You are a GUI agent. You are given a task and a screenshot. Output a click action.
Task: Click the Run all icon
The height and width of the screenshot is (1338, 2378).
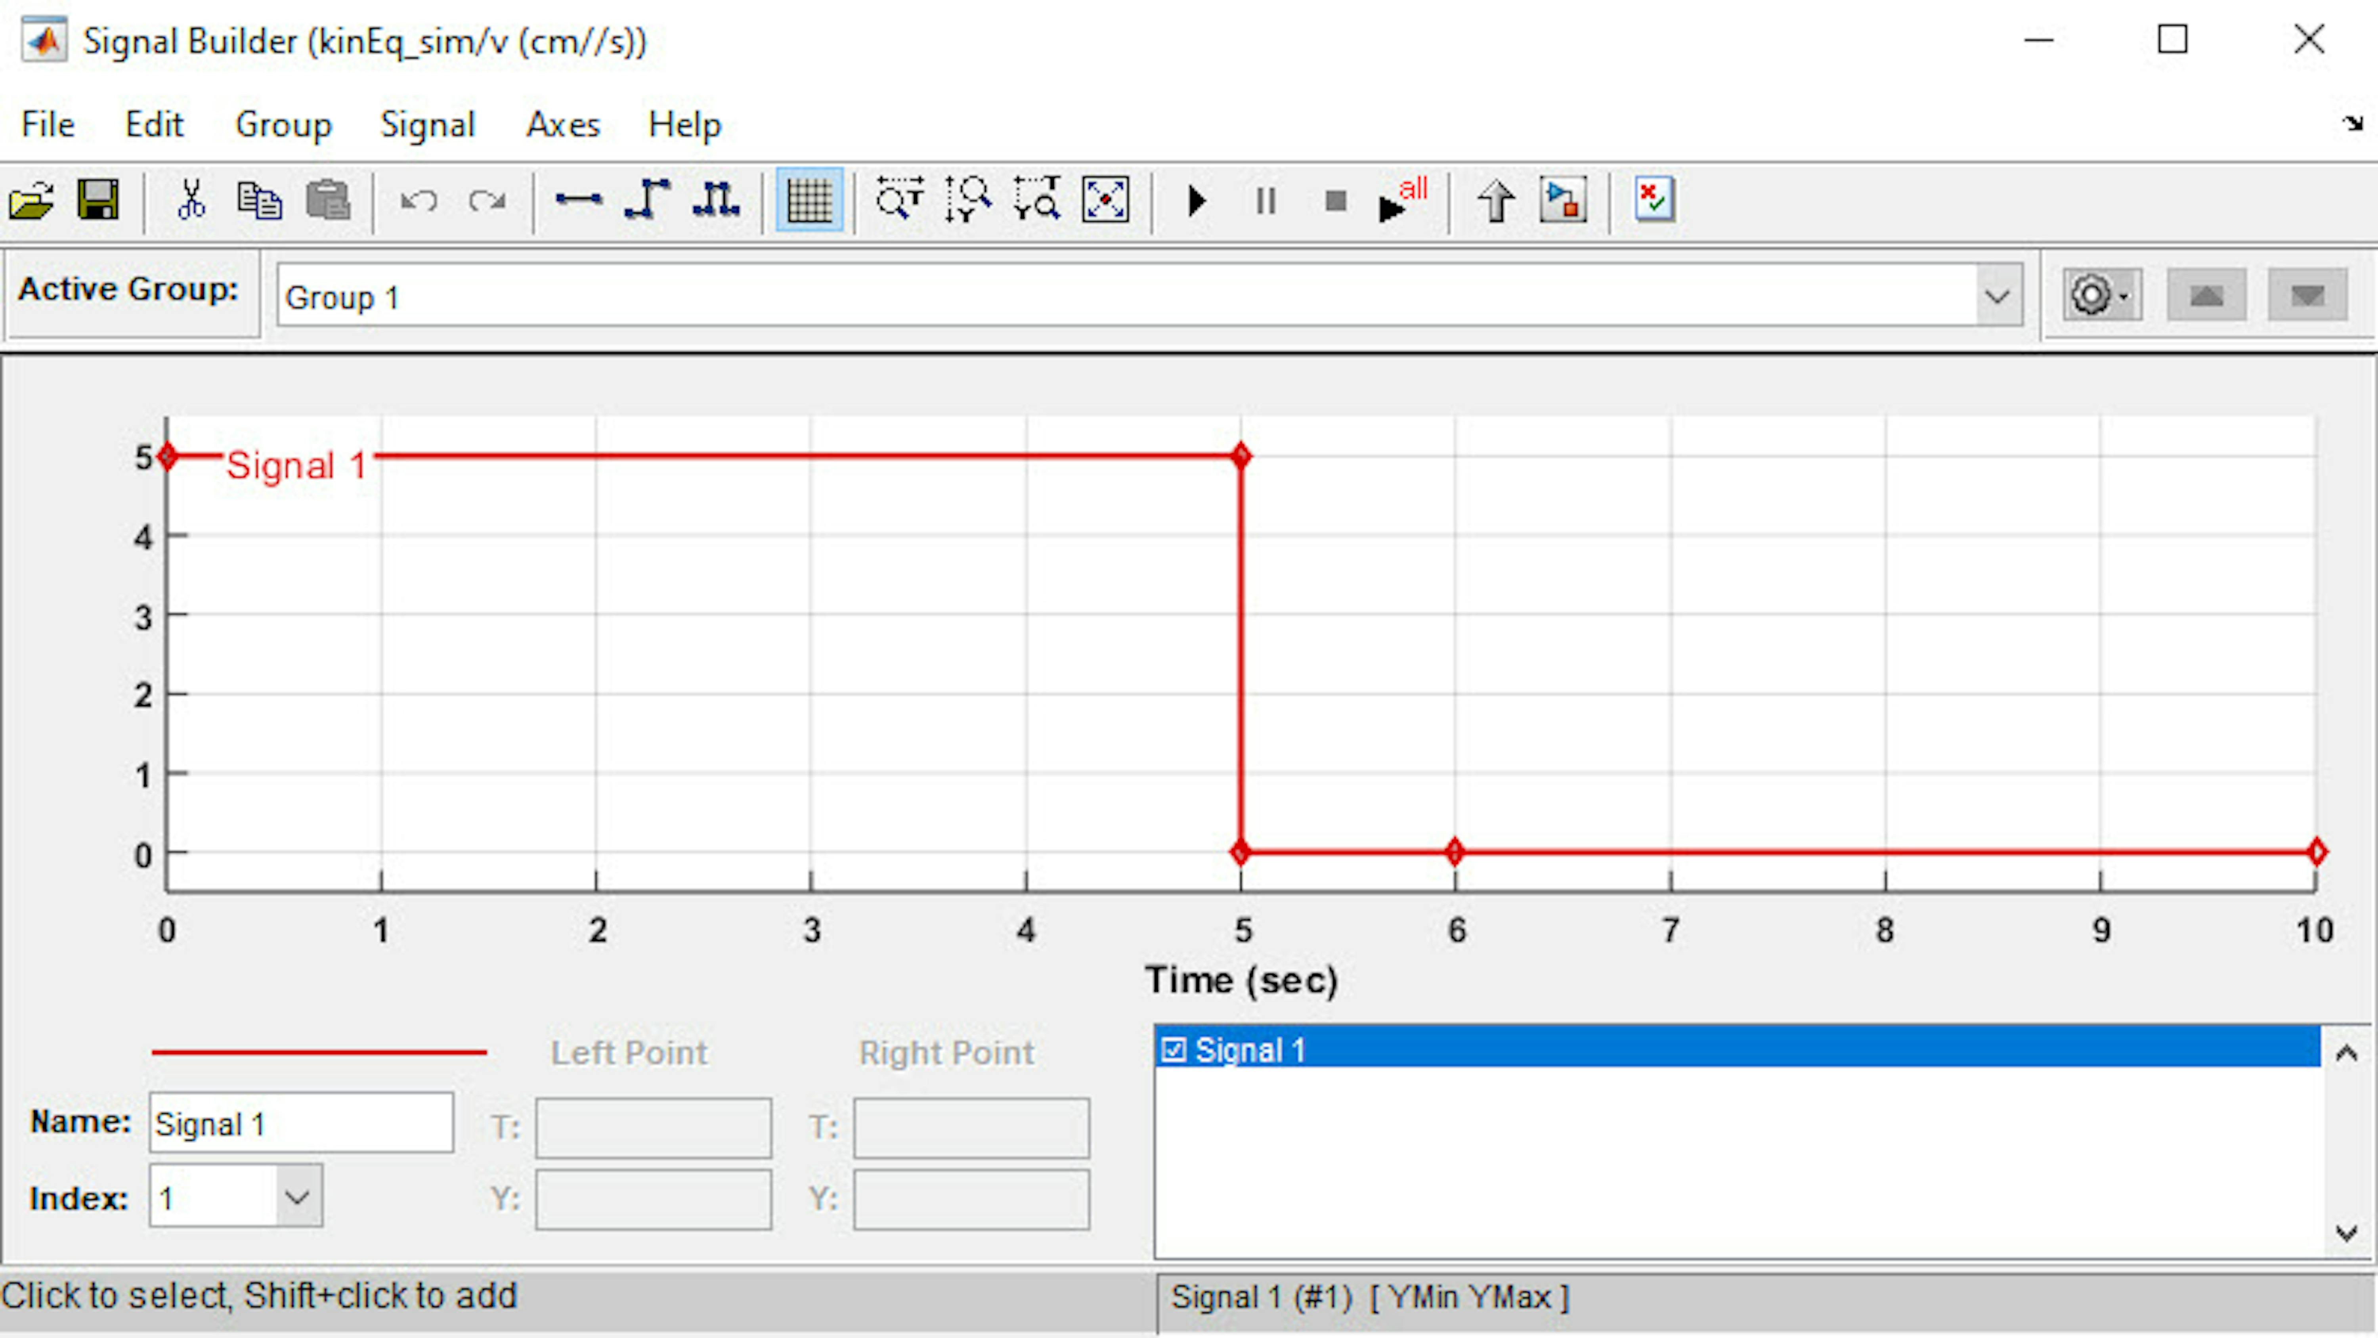point(1402,200)
